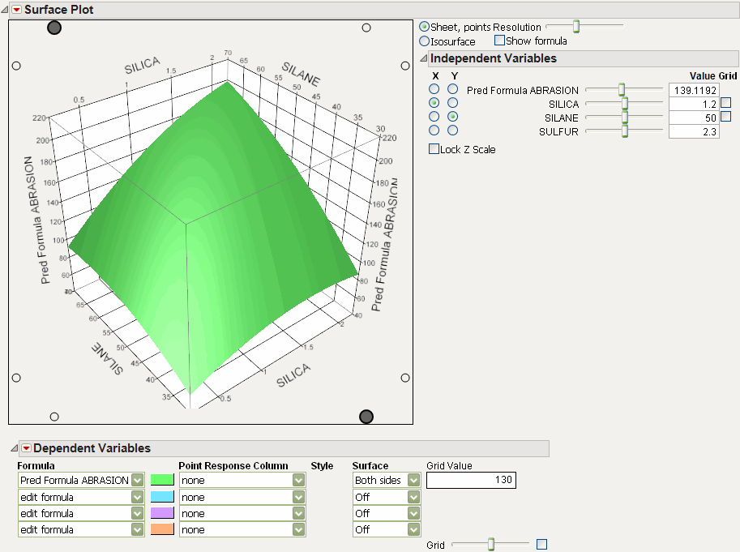Click the large gray top-left rotation handle

coord(54,28)
